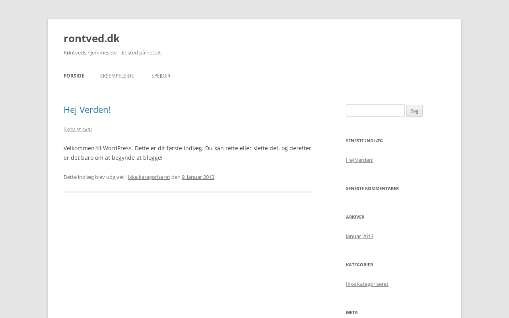Viewport: 509px width, 318px height.
Task: Click the Meta widget heading
Action: [x=352, y=312]
